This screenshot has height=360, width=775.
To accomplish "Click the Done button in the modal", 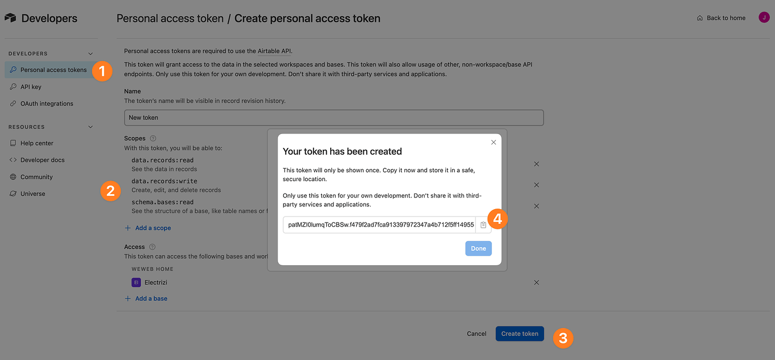I will coord(478,248).
